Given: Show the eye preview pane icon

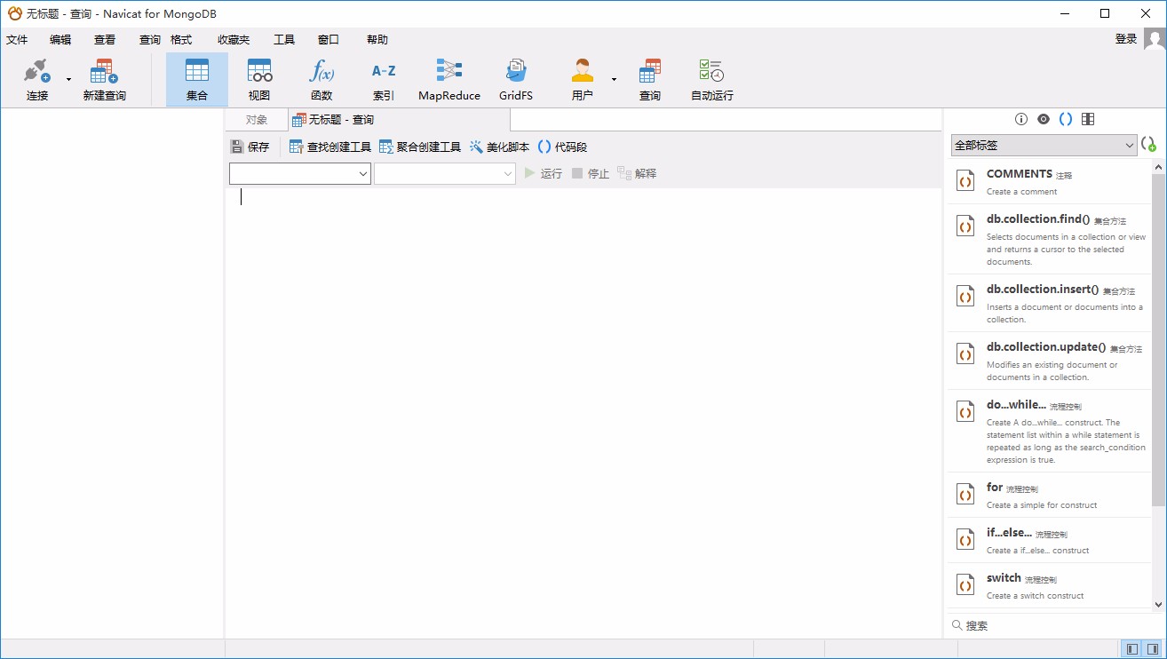Looking at the screenshot, I should (1044, 119).
